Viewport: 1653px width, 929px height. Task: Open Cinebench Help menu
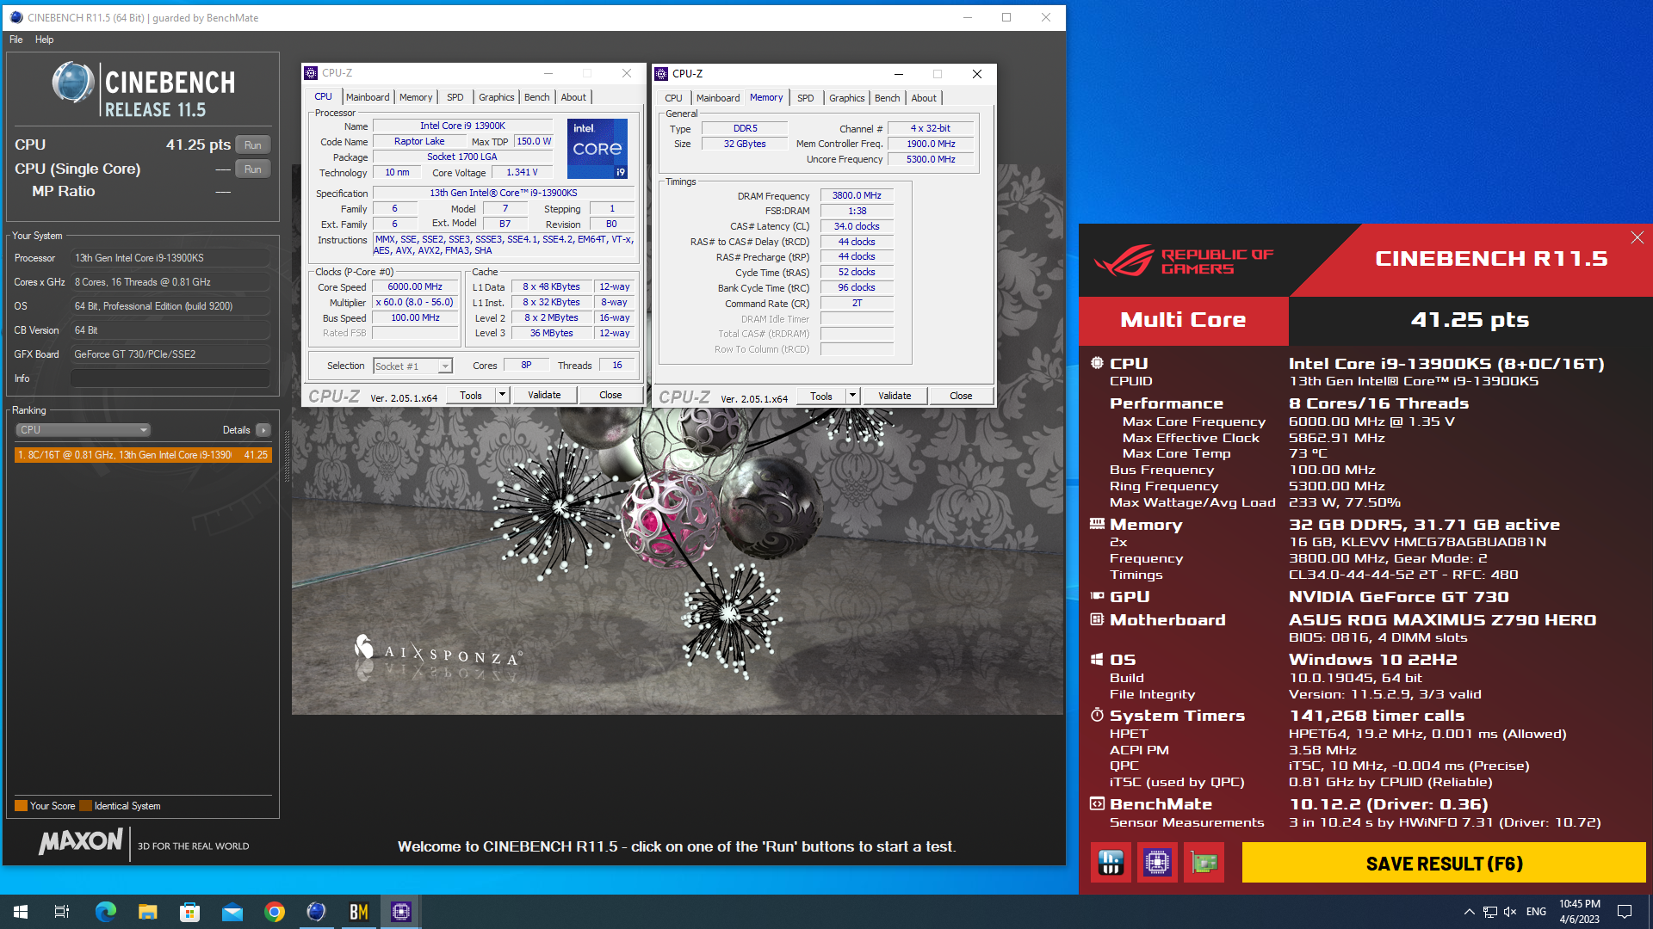tap(44, 40)
